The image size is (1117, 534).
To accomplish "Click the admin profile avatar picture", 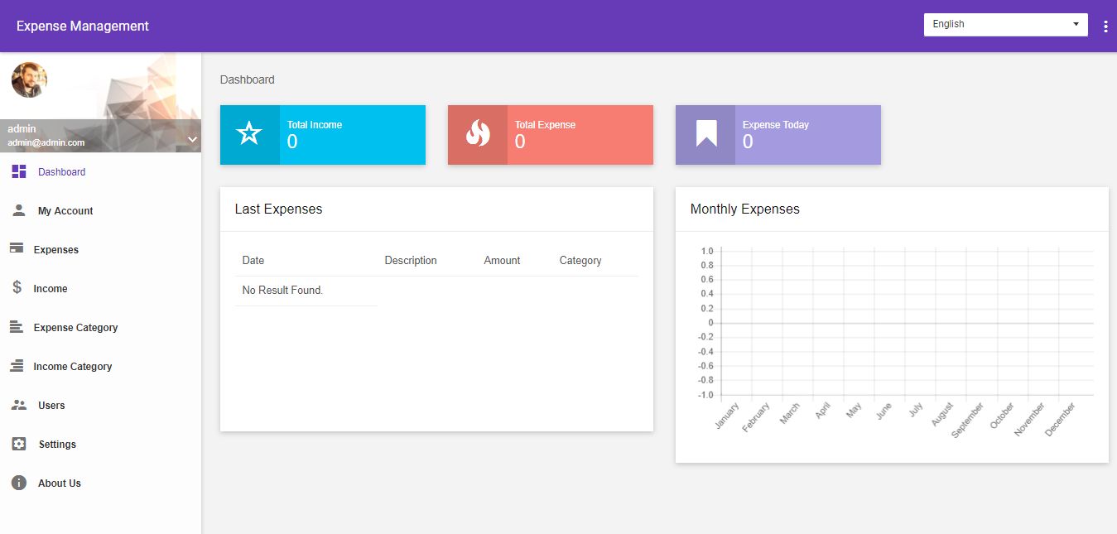I will click(x=29, y=80).
